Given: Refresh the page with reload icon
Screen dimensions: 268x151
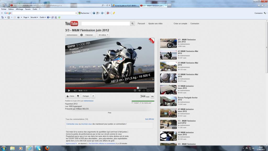Looking at the screenshot, I should (x=107, y=5).
